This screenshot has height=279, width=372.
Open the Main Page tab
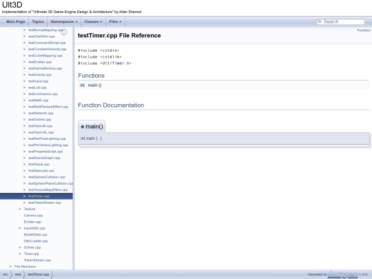tap(15, 21)
